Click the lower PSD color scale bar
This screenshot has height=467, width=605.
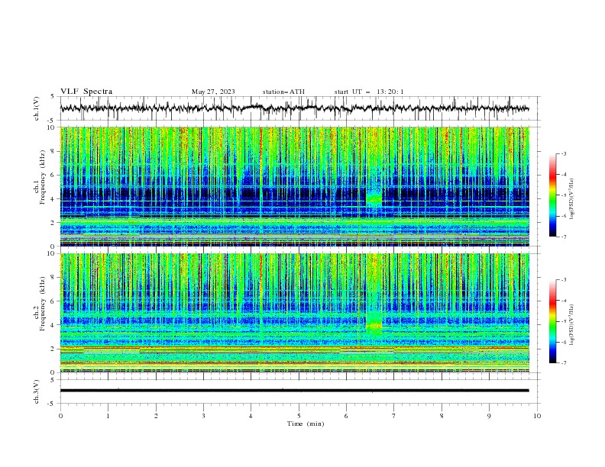552,321
